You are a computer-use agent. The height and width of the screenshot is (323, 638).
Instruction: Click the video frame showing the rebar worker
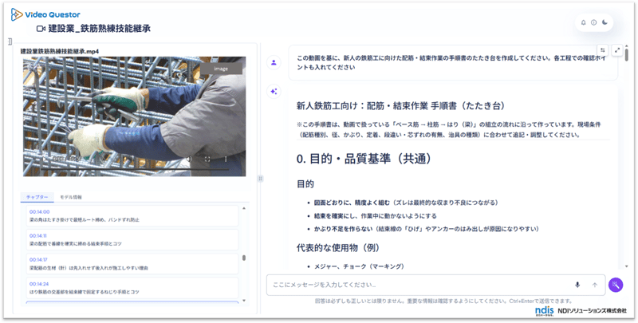tap(134, 116)
